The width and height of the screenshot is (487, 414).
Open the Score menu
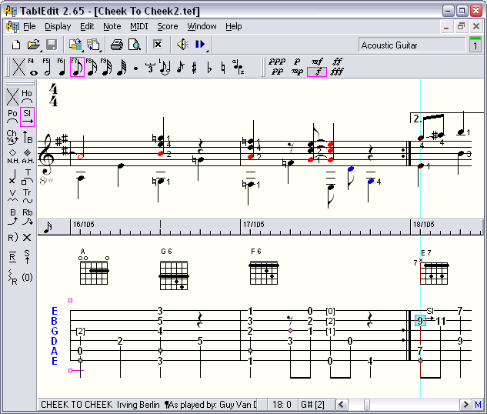[168, 26]
